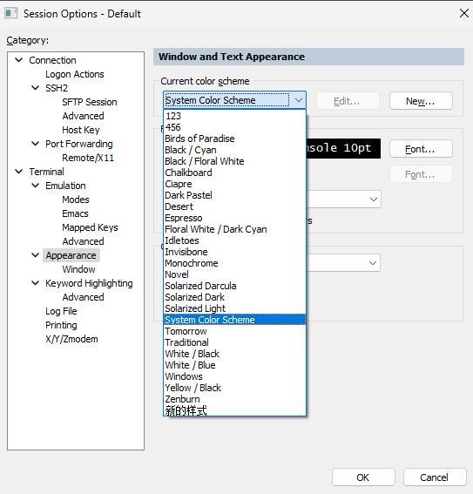Screen dimensions: 473x494
Task: Collapse the SSH2 tree node
Action: [36, 88]
